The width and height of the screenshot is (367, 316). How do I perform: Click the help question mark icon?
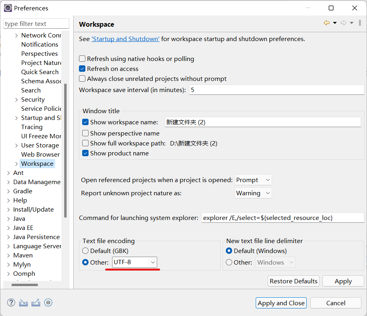pyautogui.click(x=11, y=303)
